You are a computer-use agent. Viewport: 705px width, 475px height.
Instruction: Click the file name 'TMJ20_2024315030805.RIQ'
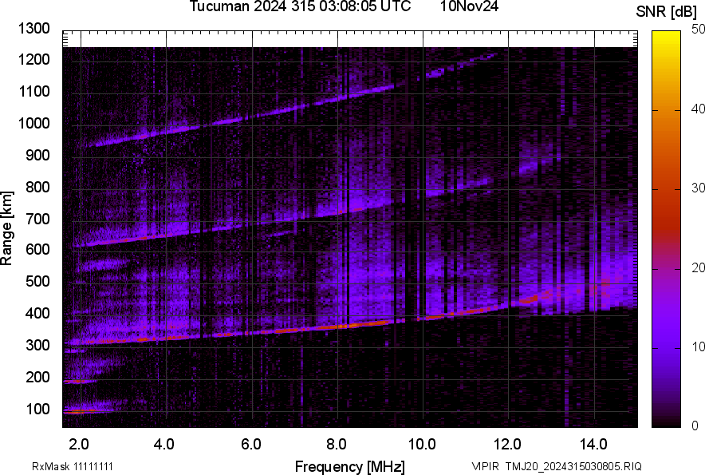[573, 466]
